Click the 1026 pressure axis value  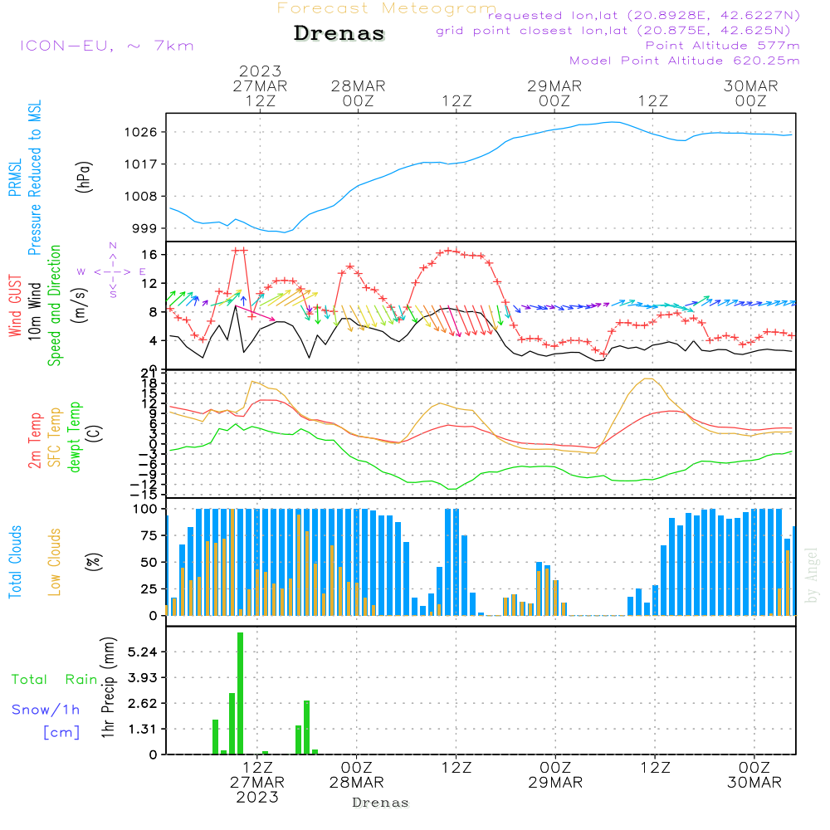click(141, 132)
